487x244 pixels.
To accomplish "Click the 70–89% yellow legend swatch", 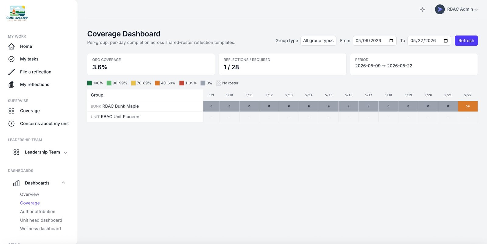I will tap(133, 83).
